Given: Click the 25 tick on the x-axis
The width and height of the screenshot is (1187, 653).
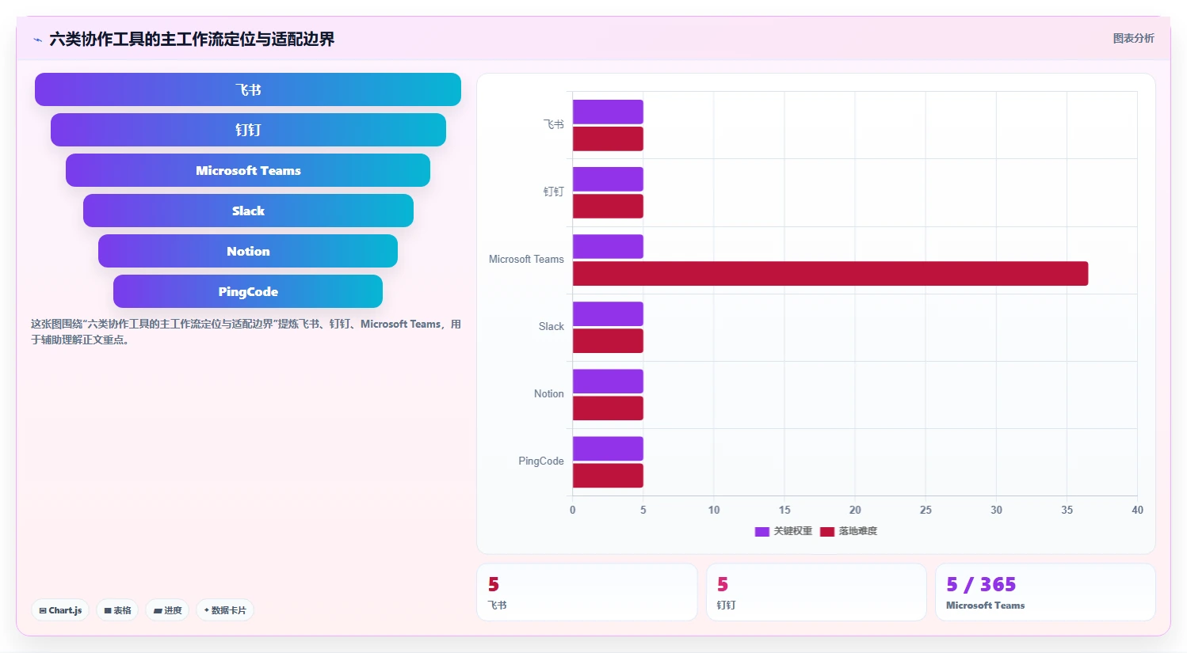Looking at the screenshot, I should pyautogui.click(x=926, y=510).
